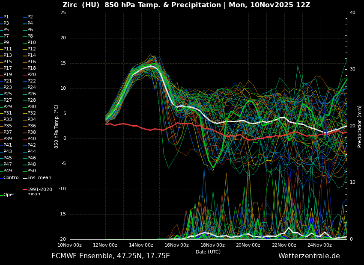The width and height of the screenshot is (364, 265).
Task: Select the 20Nov 00z date tick label
Action: coord(248,245)
